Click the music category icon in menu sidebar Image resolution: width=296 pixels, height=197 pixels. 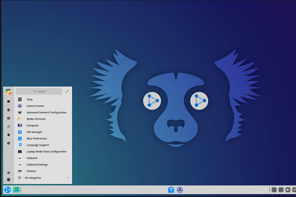point(8,126)
